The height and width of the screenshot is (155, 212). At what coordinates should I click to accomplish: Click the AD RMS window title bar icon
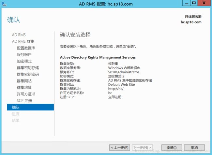point(4,4)
